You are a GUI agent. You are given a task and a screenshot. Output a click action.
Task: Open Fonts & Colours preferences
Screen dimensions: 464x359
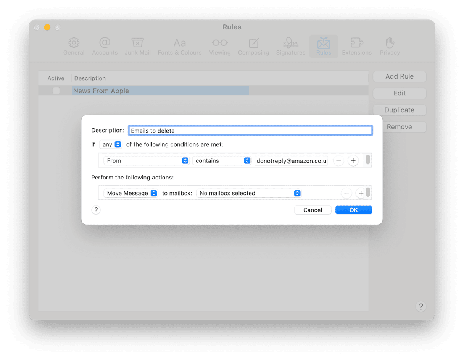coord(179,47)
